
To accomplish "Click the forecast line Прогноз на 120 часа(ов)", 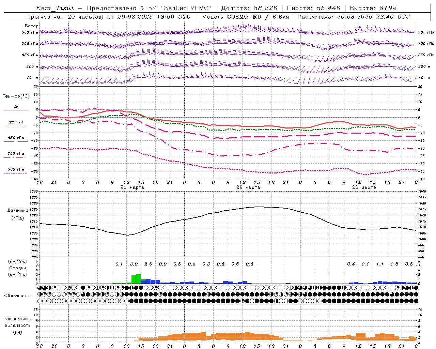I will 65,17.
